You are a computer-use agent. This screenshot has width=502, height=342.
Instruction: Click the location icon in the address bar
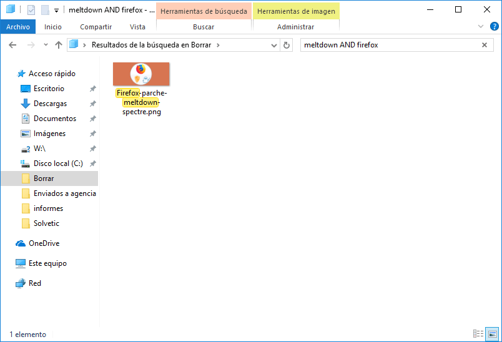tap(74, 44)
